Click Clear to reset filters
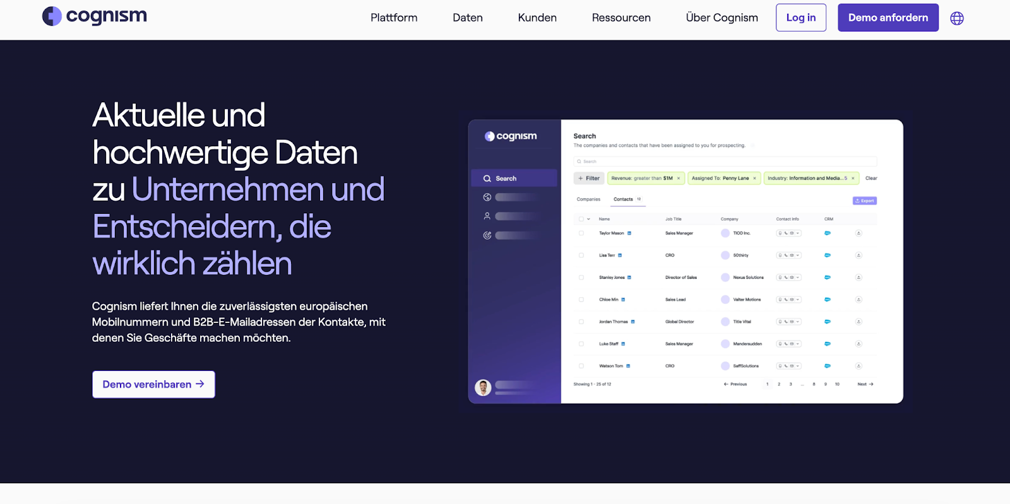The width and height of the screenshot is (1010, 504). 871,179
